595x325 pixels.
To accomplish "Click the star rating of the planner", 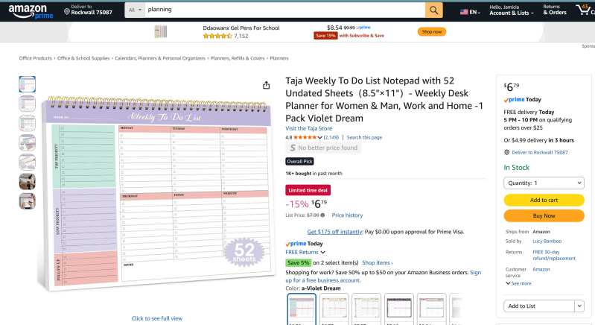I will pos(305,137).
